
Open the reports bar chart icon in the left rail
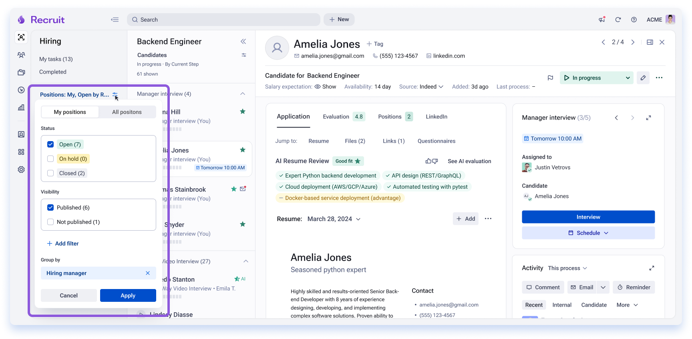[21, 107]
